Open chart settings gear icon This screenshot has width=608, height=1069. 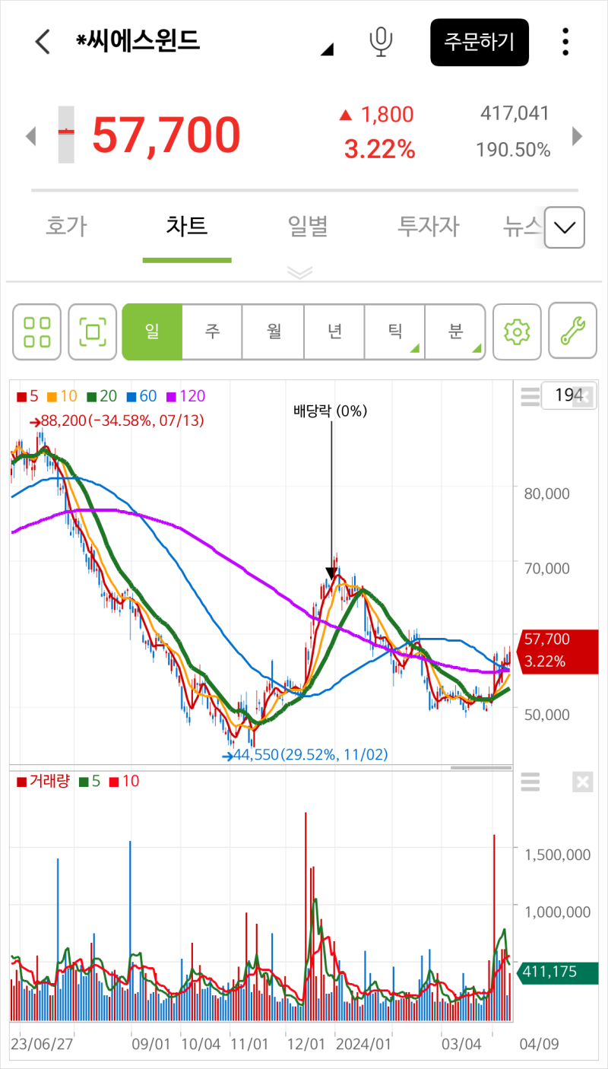pos(517,332)
